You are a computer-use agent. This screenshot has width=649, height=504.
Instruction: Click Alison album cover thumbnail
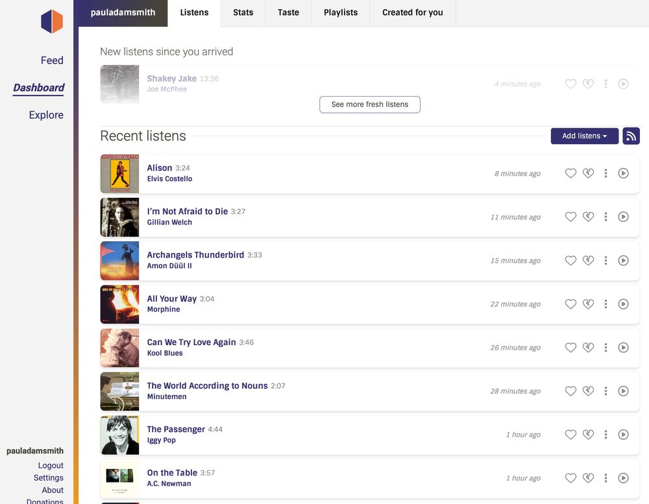coord(119,174)
